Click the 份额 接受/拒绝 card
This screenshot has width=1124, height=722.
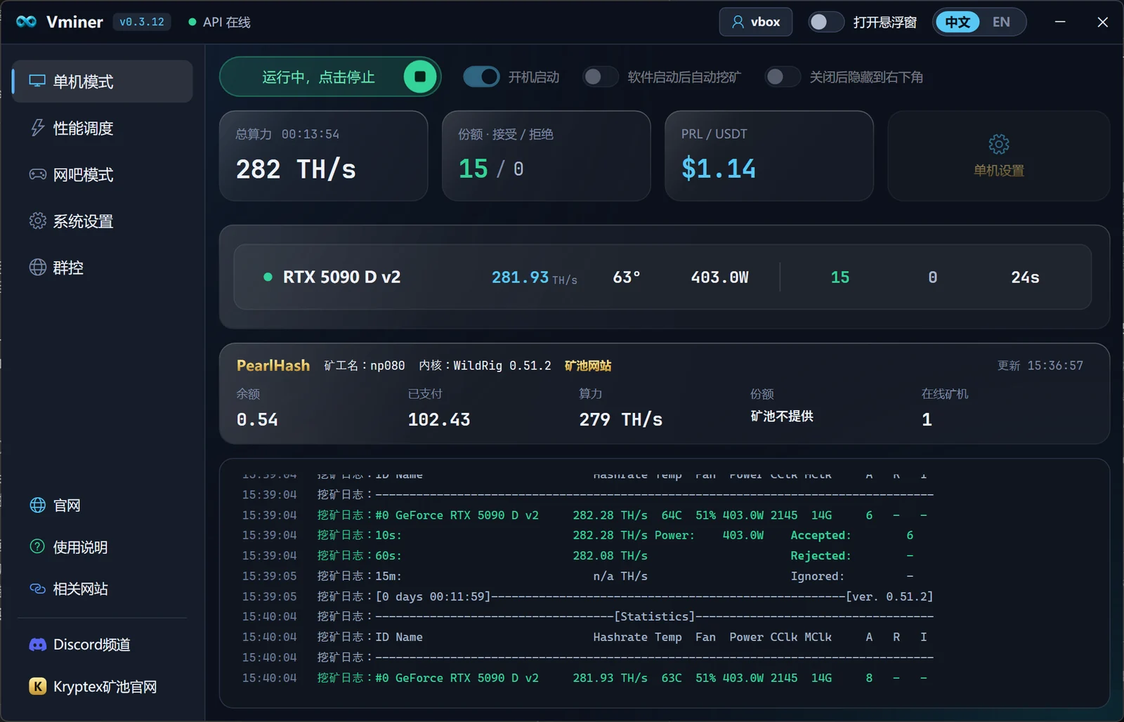[547, 156]
